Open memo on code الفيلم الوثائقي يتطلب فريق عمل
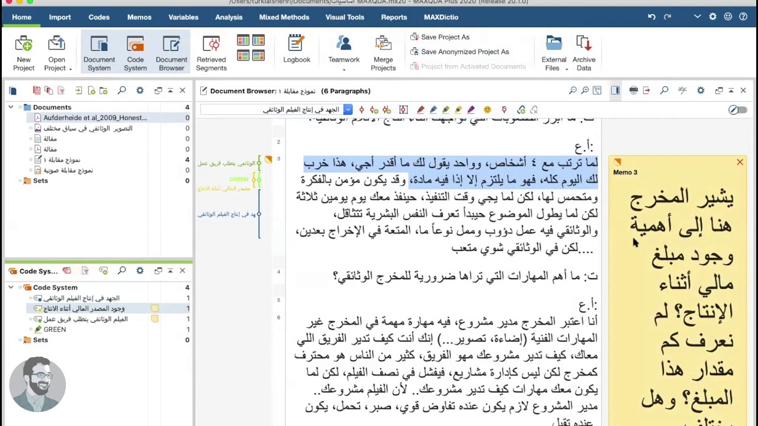Image resolution: width=758 pixels, height=426 pixels. click(155, 319)
